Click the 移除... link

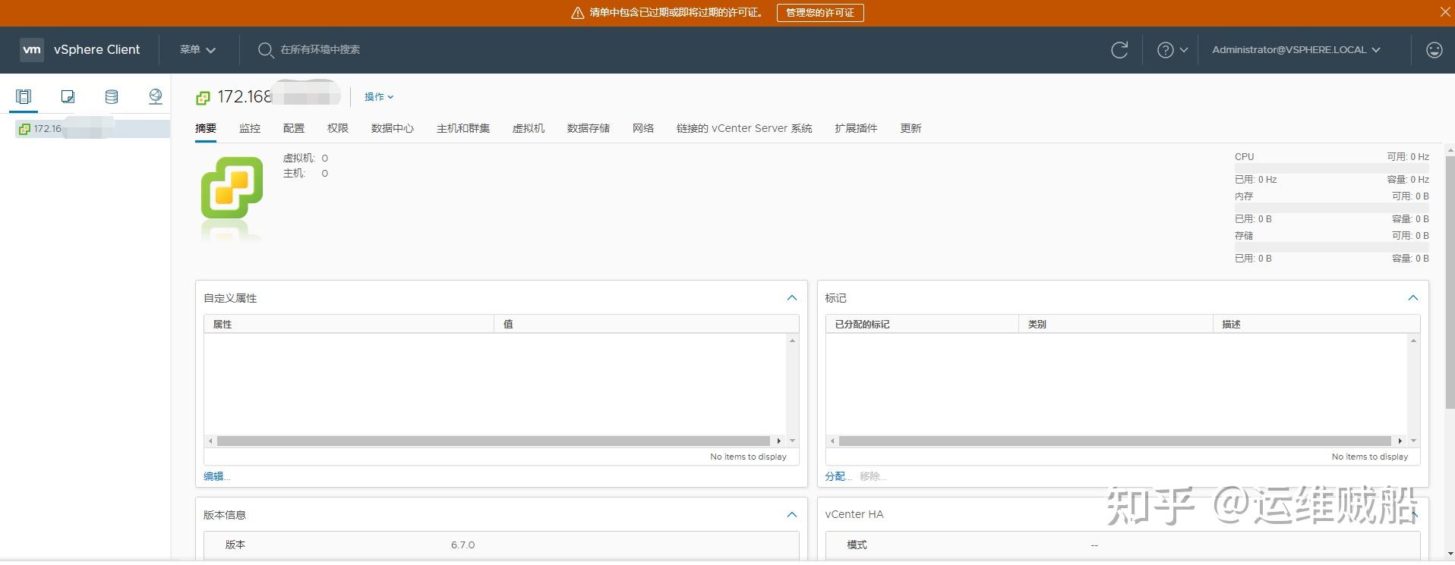tap(873, 476)
